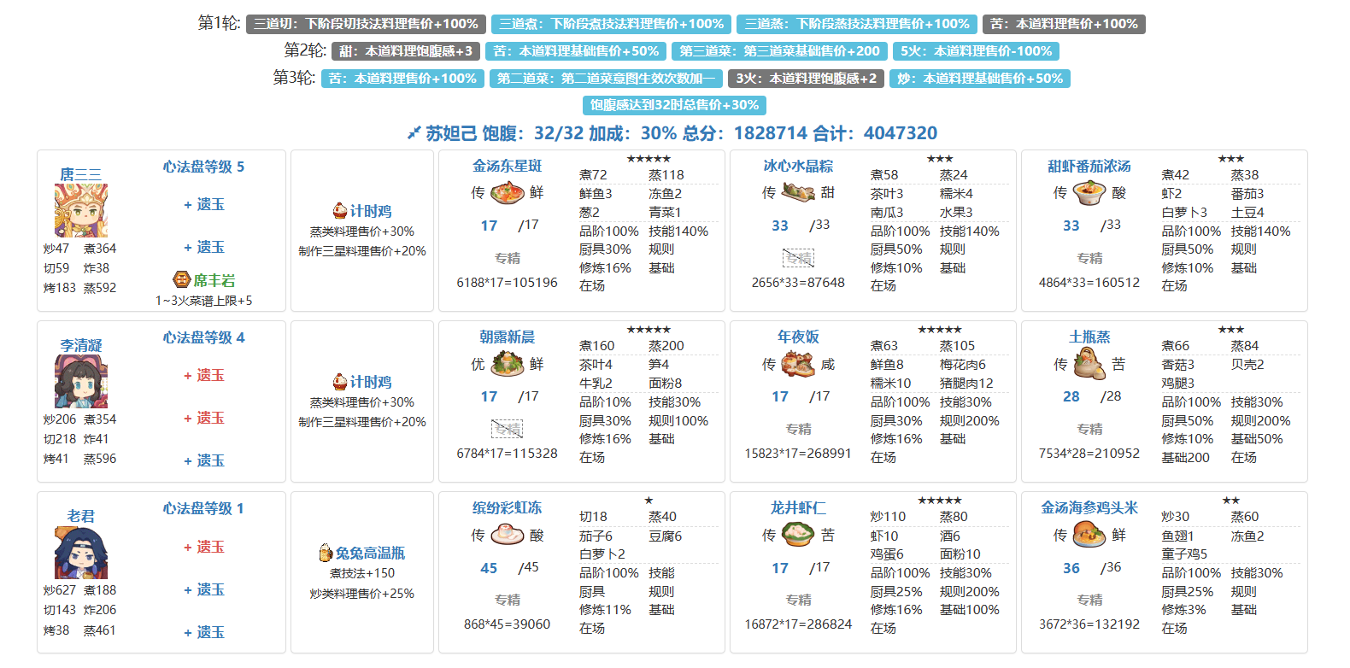Open the 土瓶蒸 recipe link
The height and width of the screenshot is (668, 1350).
tap(1089, 337)
